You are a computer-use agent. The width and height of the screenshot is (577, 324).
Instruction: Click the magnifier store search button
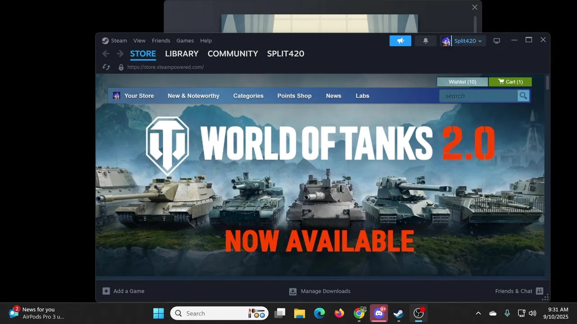coord(523,96)
